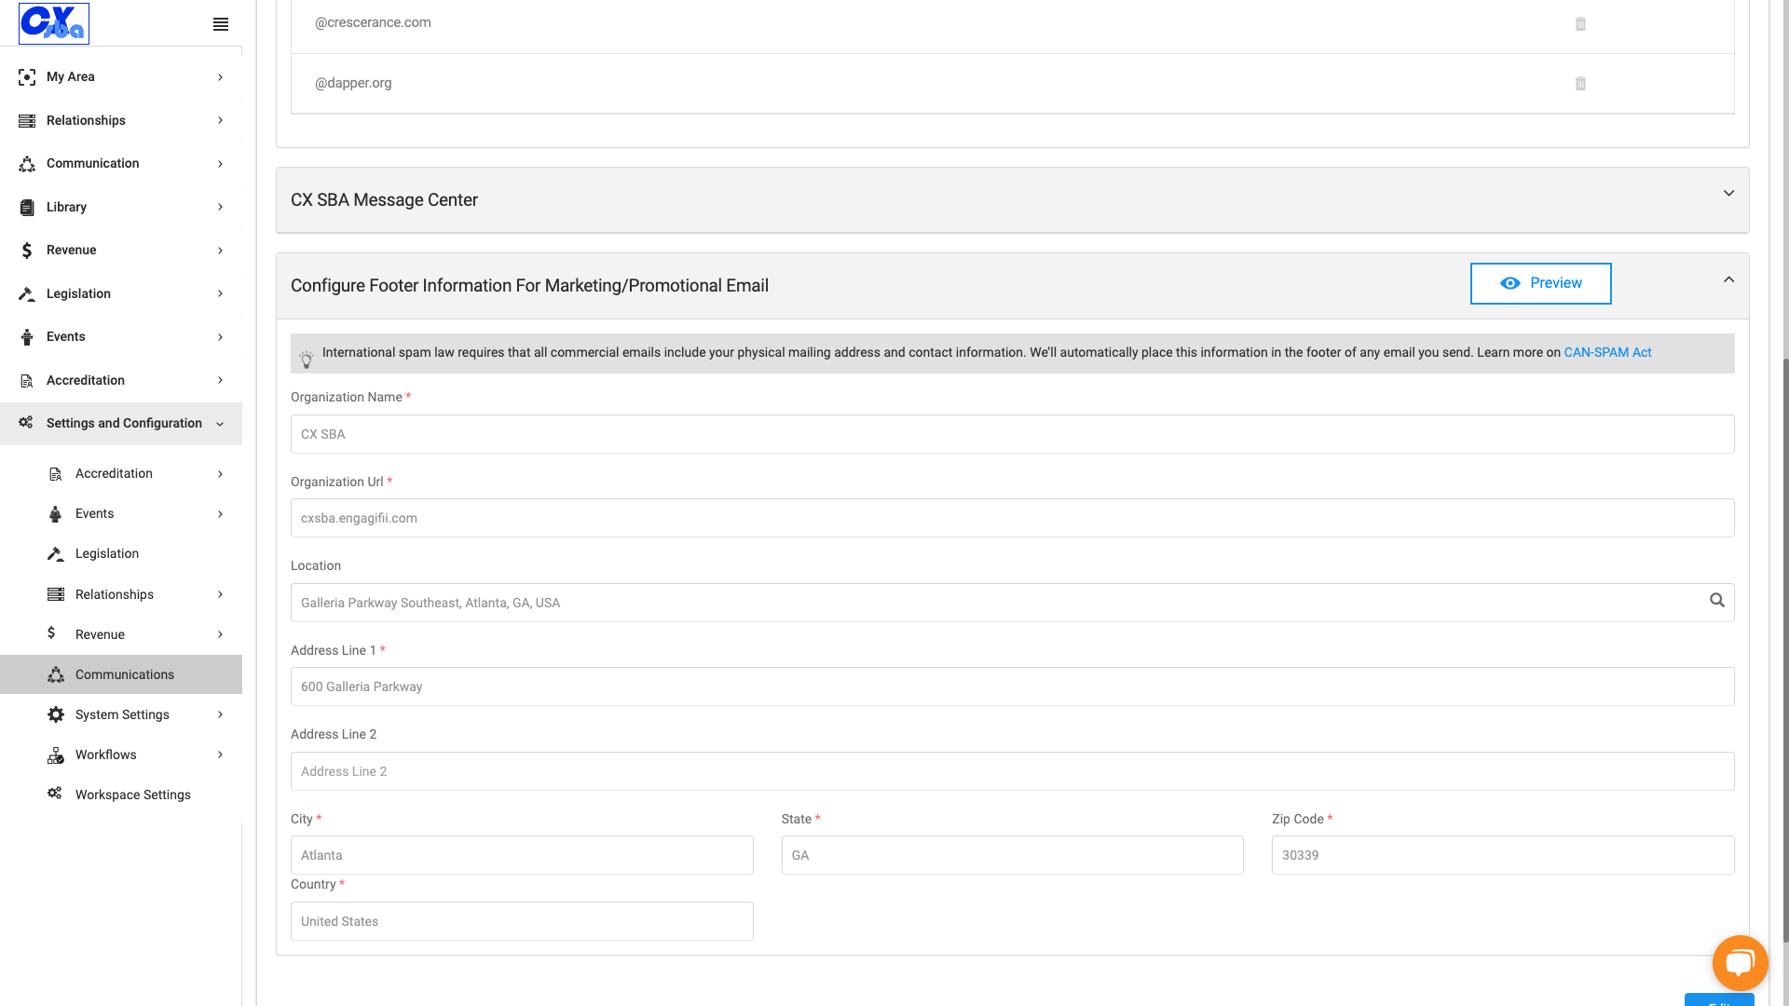Click the CX SBA logo
1789x1006 pixels.
[x=54, y=23]
